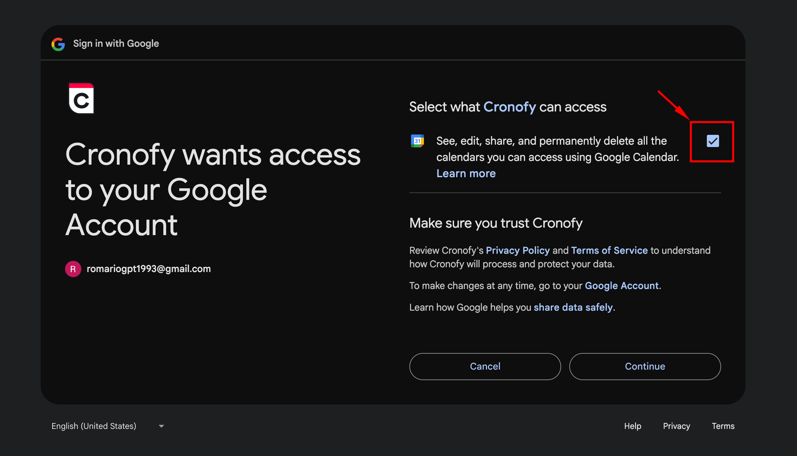The height and width of the screenshot is (456, 797).
Task: Click the Continue button
Action: [x=645, y=367]
